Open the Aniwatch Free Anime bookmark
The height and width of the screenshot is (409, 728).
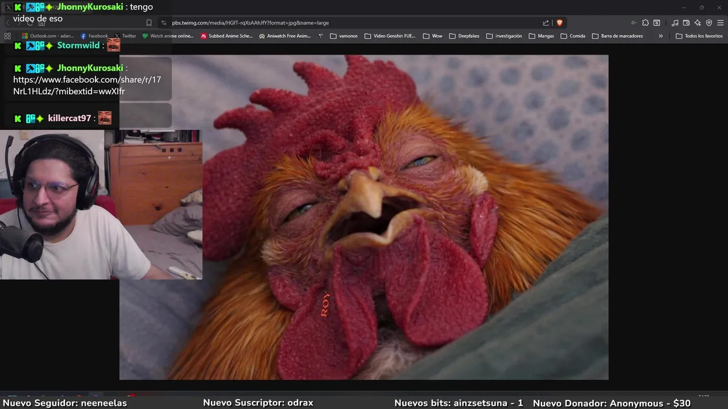pos(285,36)
